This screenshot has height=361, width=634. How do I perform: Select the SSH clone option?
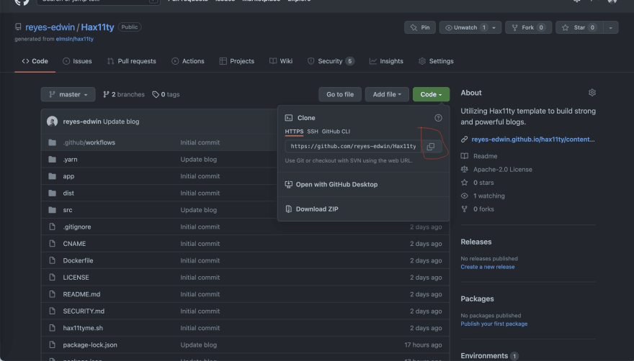(313, 132)
